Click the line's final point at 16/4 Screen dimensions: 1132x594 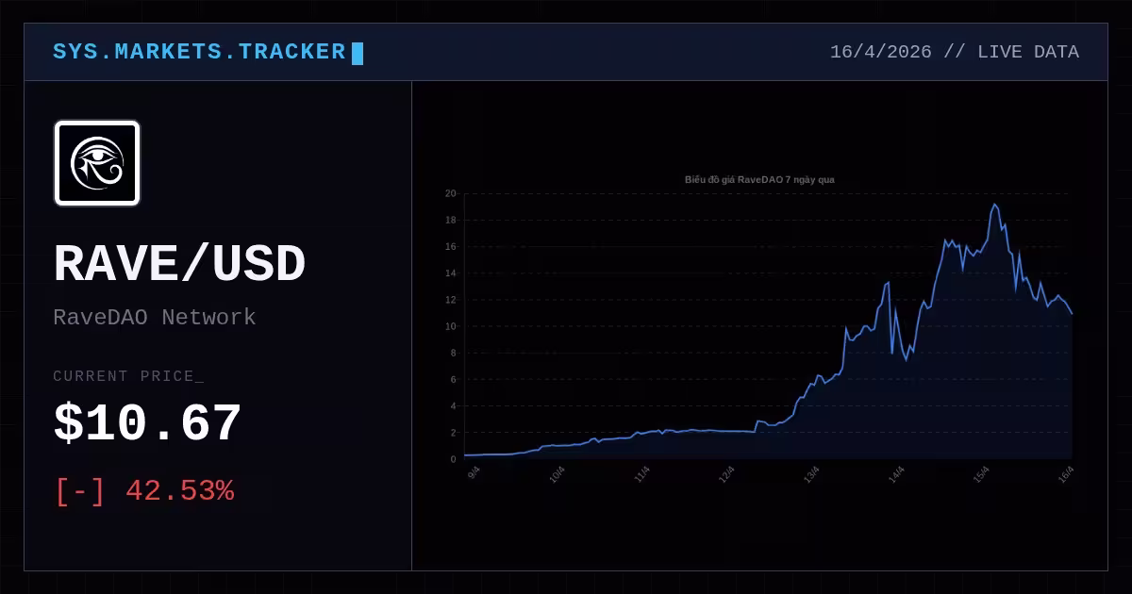coord(1072,313)
